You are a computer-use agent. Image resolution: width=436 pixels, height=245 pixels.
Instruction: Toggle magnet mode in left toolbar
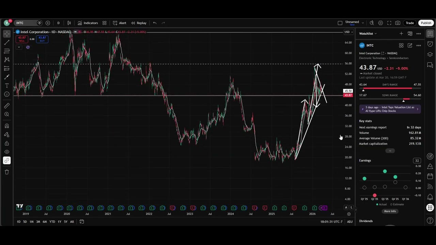tap(7, 126)
